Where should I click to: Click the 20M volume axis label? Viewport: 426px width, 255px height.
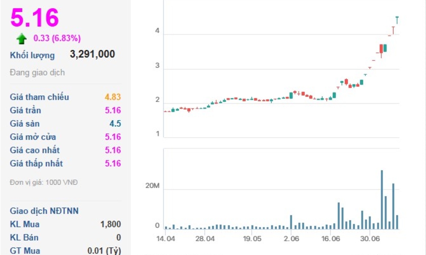click(153, 186)
